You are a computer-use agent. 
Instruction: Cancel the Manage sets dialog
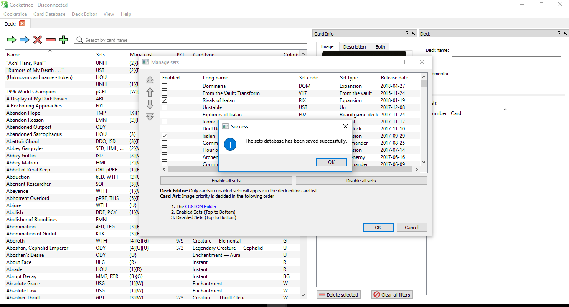click(x=412, y=228)
